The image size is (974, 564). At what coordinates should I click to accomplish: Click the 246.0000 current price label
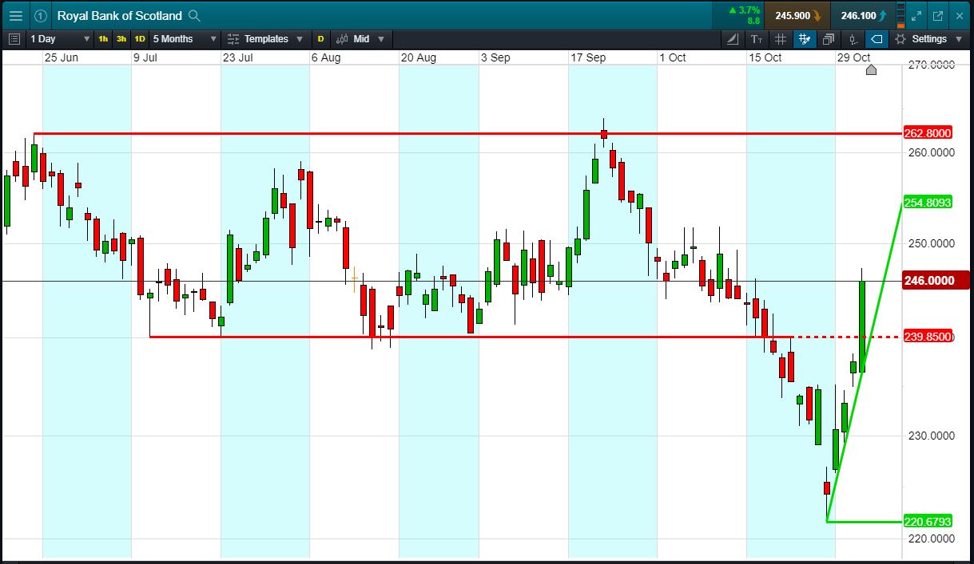pyautogui.click(x=936, y=280)
